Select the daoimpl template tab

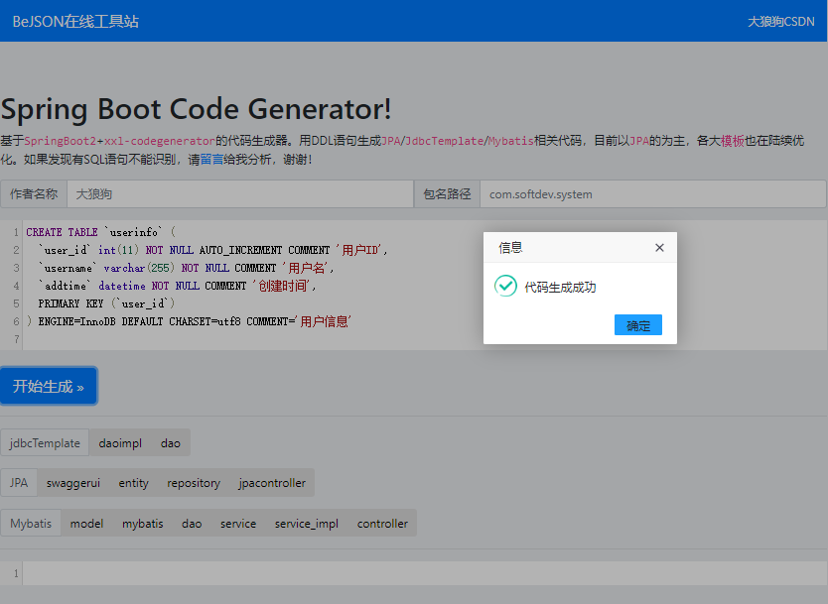coord(120,443)
